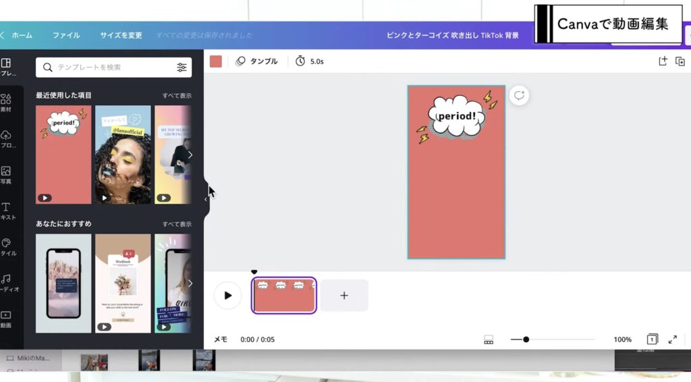
Task: Open the Uploads cloud sidebar tab
Action: (7, 139)
